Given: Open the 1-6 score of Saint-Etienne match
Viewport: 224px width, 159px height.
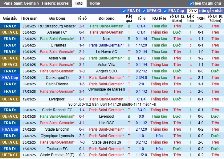Looking at the screenshot, I should click(x=82, y=84).
